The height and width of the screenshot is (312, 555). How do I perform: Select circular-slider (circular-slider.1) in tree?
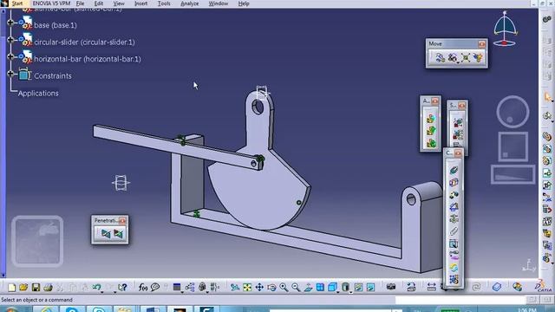84,42
